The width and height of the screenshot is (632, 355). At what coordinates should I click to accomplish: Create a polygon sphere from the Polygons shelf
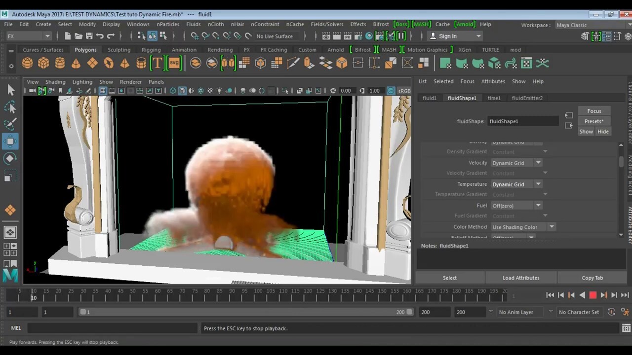[27, 63]
